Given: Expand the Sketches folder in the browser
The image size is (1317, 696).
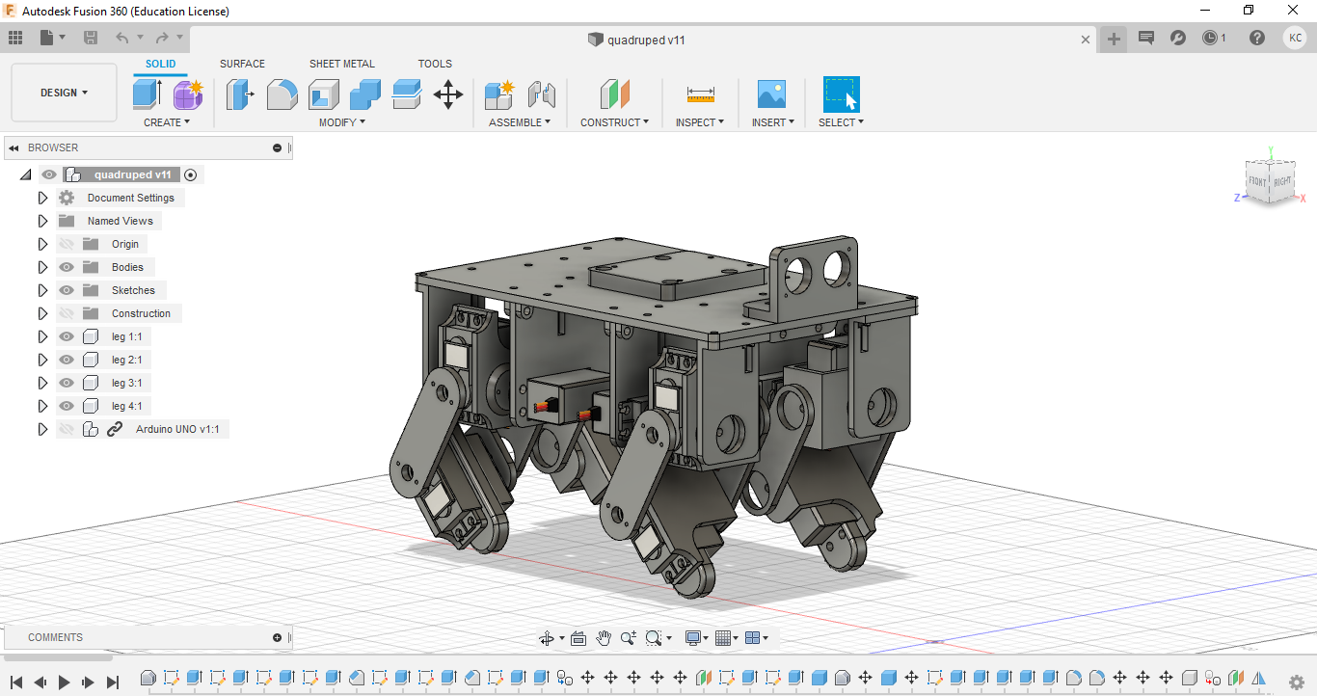Looking at the screenshot, I should point(42,289).
